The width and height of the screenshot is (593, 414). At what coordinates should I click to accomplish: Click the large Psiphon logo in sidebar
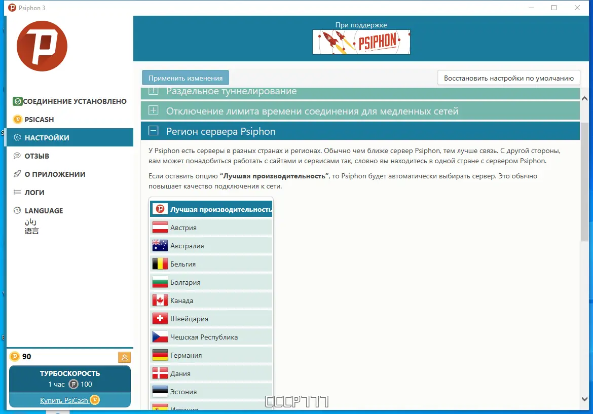[42, 46]
